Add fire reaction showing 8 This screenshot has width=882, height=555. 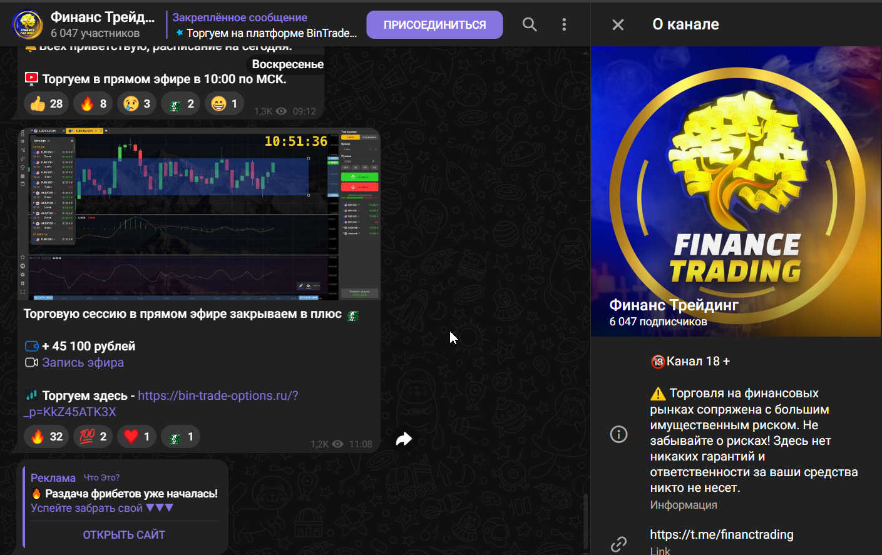[x=93, y=103]
